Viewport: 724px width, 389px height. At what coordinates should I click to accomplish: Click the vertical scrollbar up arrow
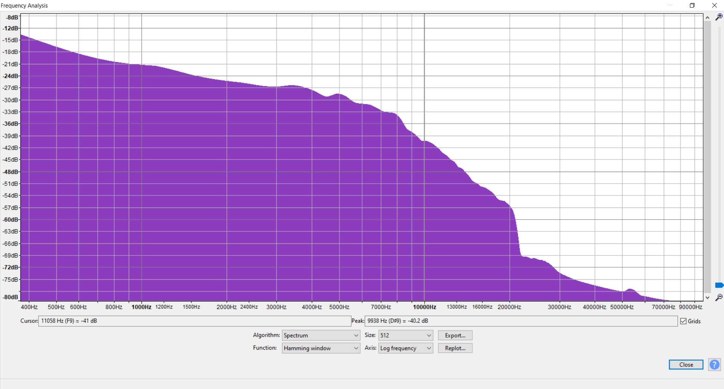[707, 17]
